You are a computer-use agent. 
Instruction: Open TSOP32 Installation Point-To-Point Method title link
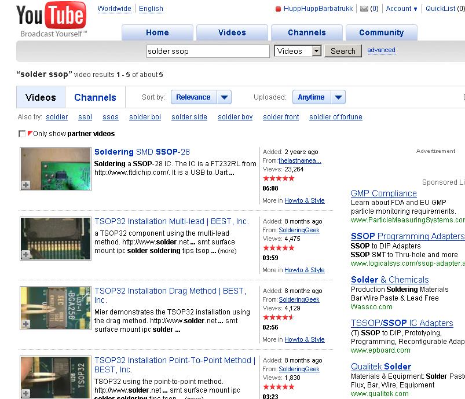(175, 365)
